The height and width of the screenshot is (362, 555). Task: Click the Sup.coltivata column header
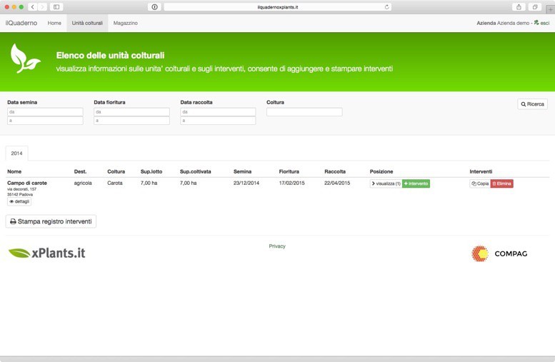pyautogui.click(x=196, y=171)
